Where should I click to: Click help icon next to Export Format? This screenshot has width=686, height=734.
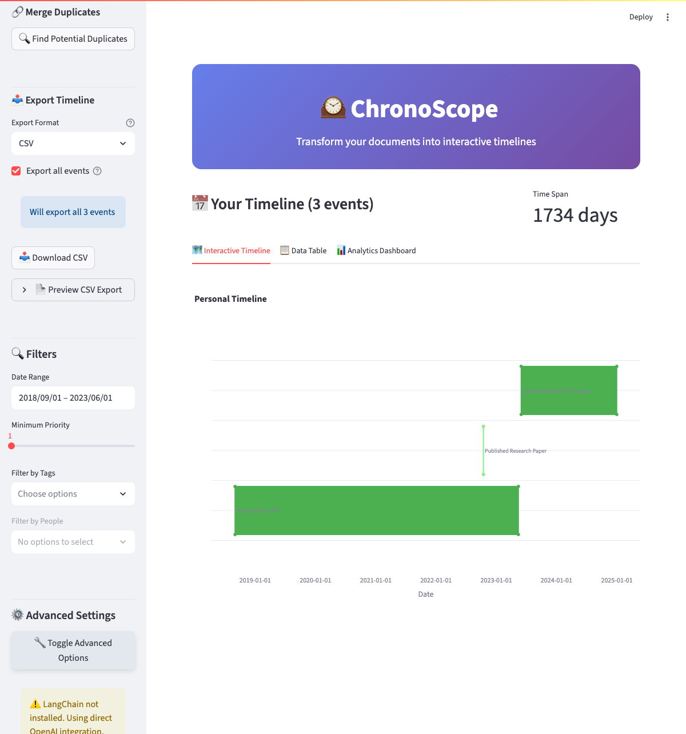130,123
